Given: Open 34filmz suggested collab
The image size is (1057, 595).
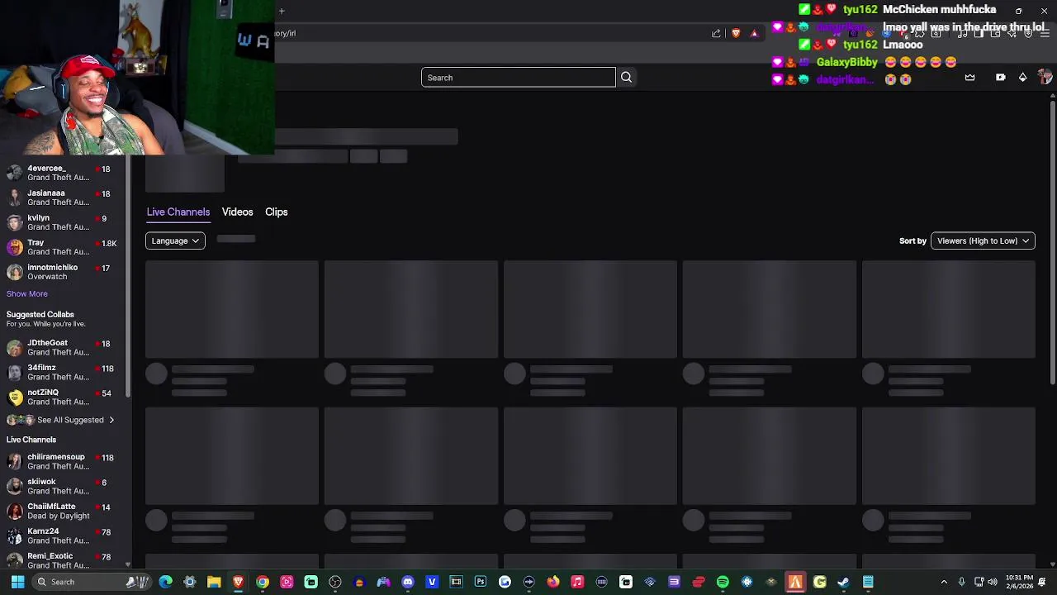Looking at the screenshot, I should click(x=63, y=372).
